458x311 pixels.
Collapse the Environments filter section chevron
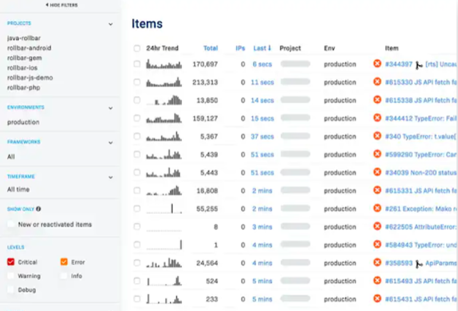(x=111, y=108)
